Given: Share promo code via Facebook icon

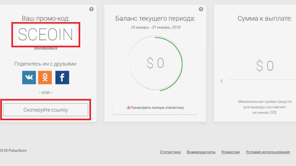Looking at the screenshot, I should pyautogui.click(x=62, y=77).
